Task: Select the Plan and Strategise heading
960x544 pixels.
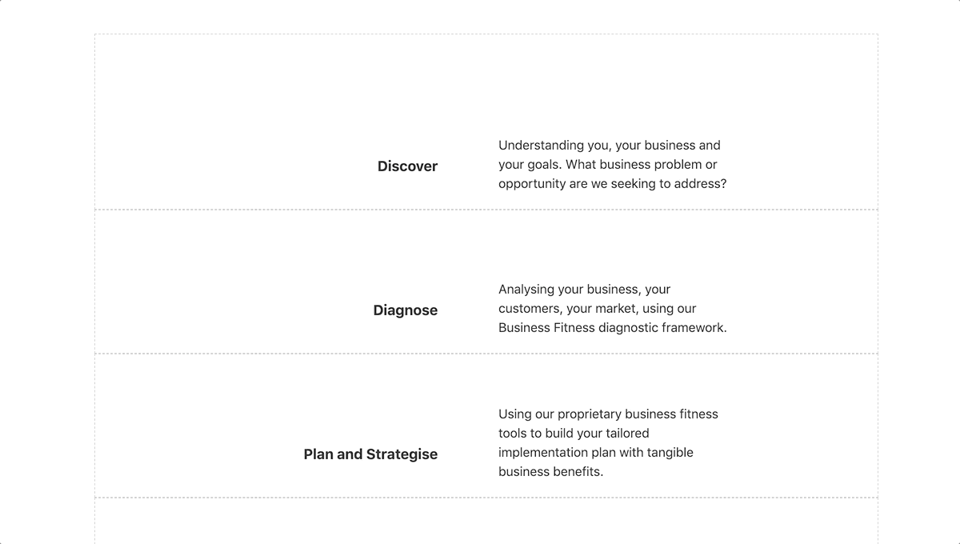Action: pyautogui.click(x=370, y=454)
